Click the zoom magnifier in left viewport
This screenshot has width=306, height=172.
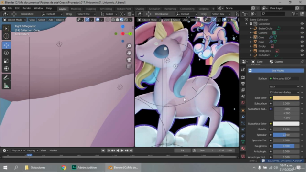pos(129,46)
